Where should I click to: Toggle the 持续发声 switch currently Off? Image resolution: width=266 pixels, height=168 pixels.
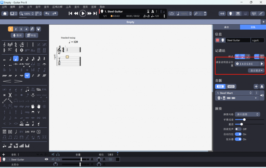pos(237,129)
